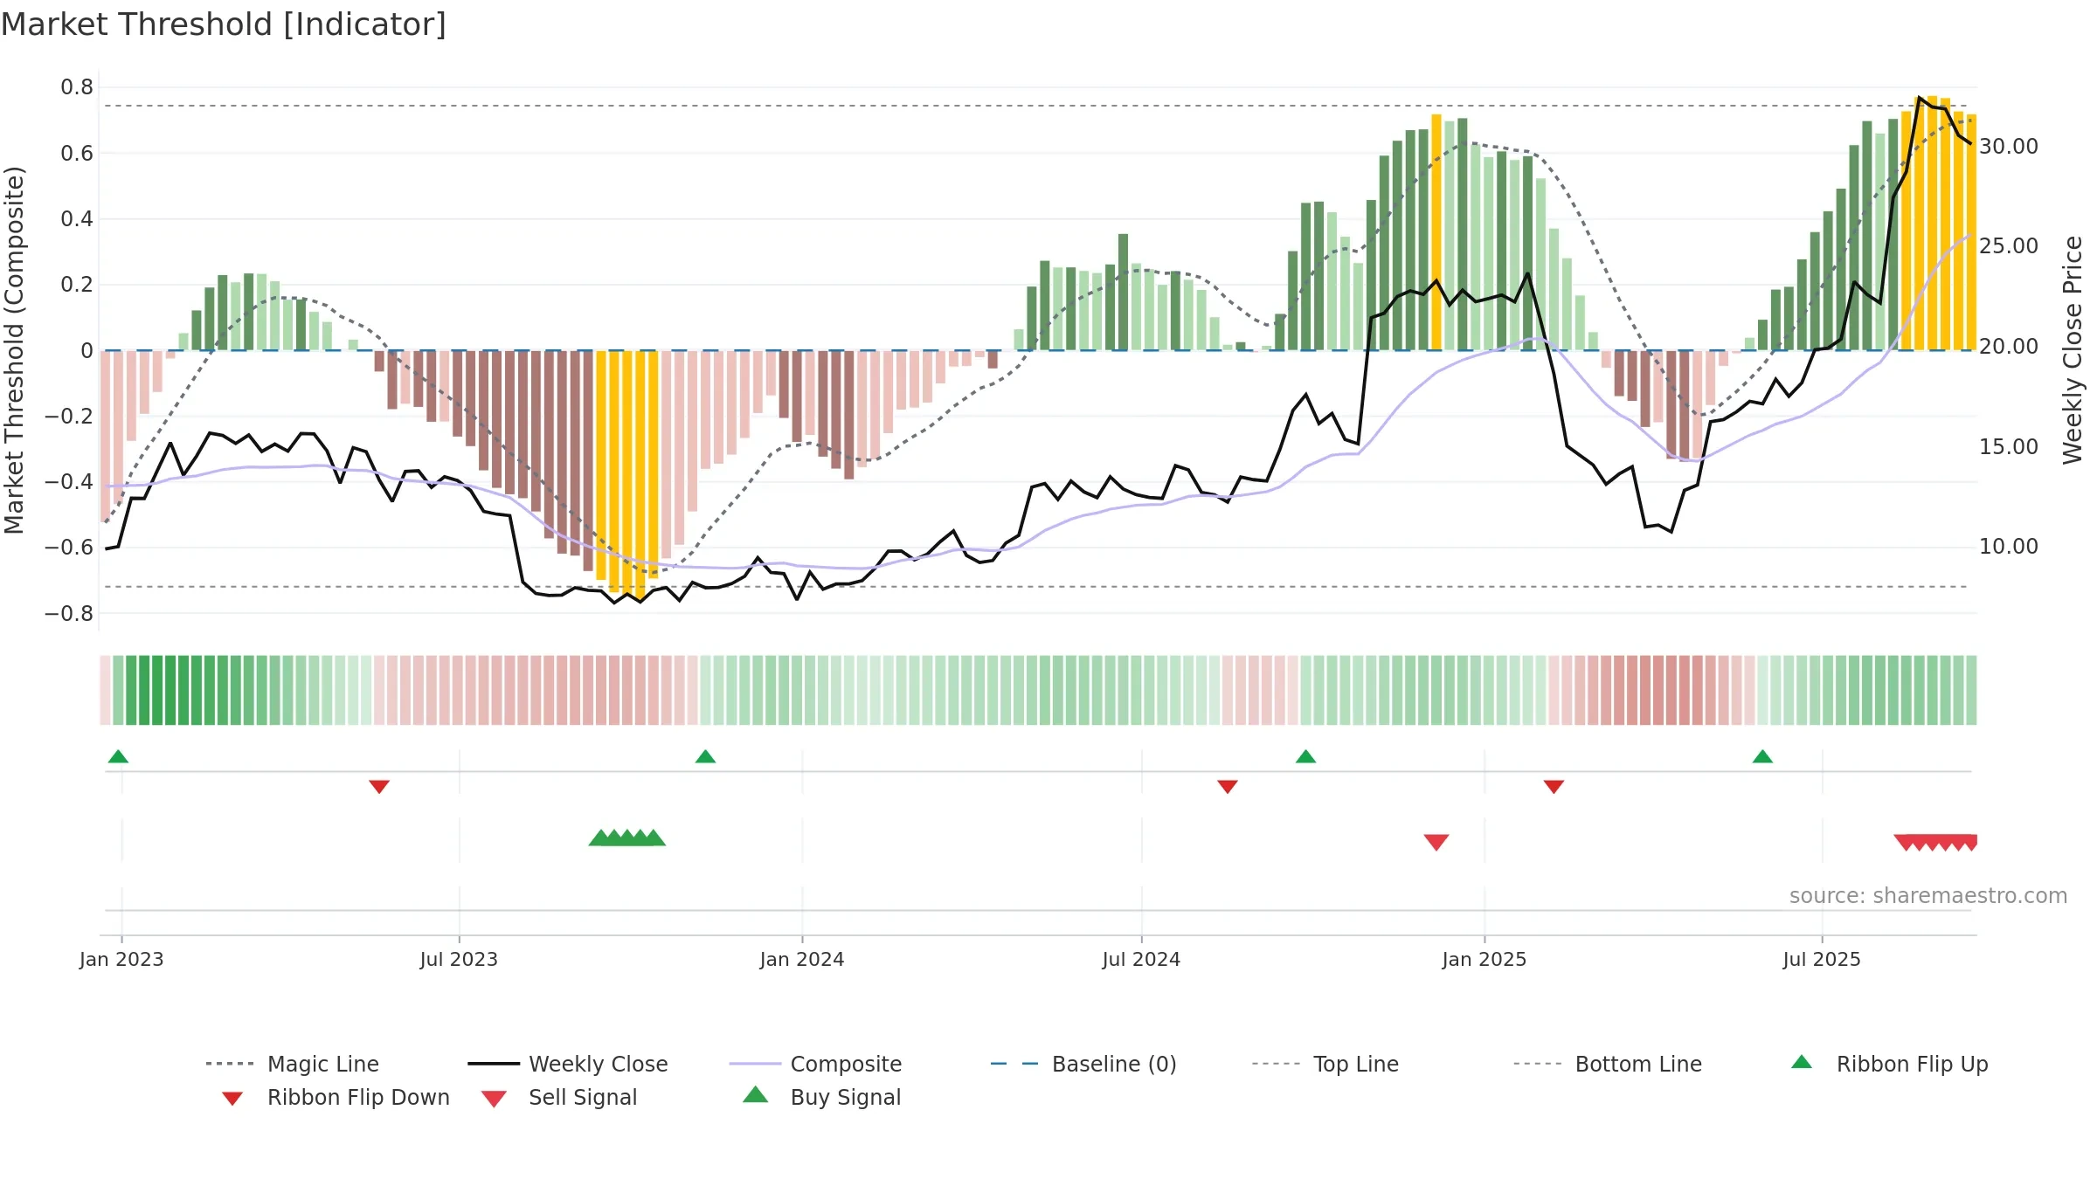Click the ribbon flip up marker near Jun 2025
2097x1179 pixels.
(1762, 756)
